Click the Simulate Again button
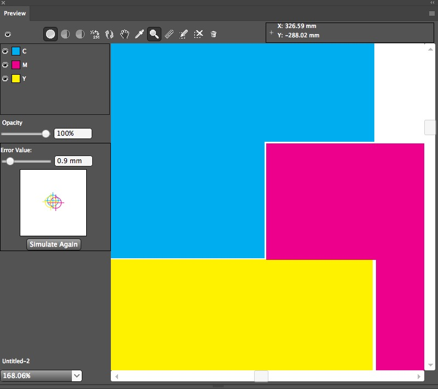The image size is (438, 389). click(x=54, y=244)
